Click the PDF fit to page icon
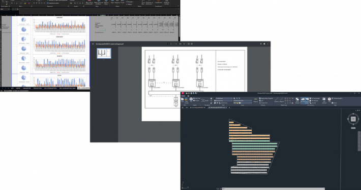This screenshot has width=361, height=190. click(x=189, y=44)
